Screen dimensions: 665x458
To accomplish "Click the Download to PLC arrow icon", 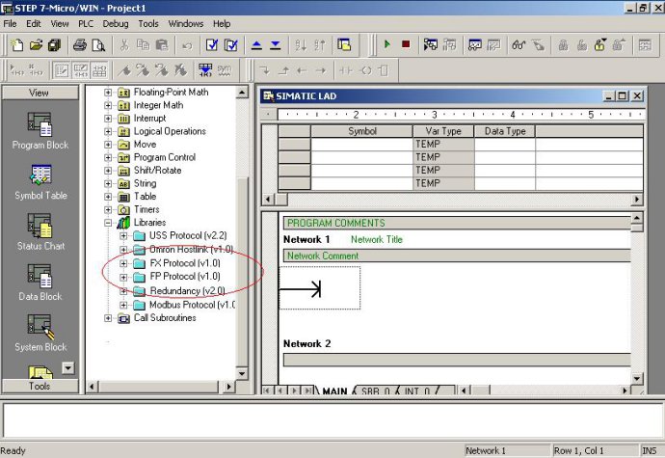I will (x=276, y=44).
